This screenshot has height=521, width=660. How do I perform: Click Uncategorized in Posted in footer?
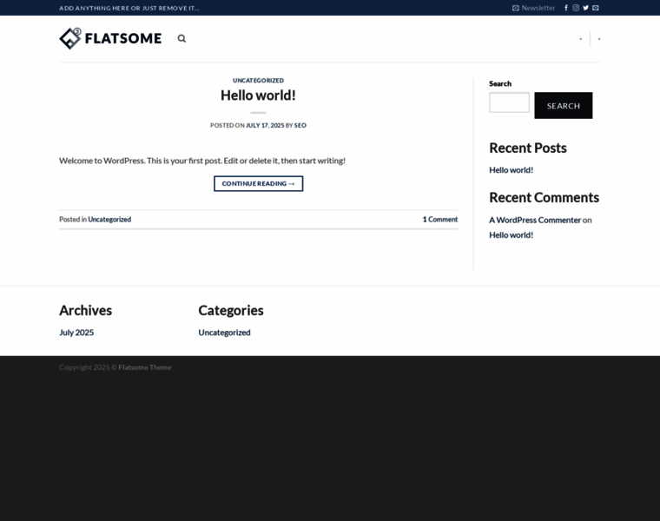[x=109, y=220]
